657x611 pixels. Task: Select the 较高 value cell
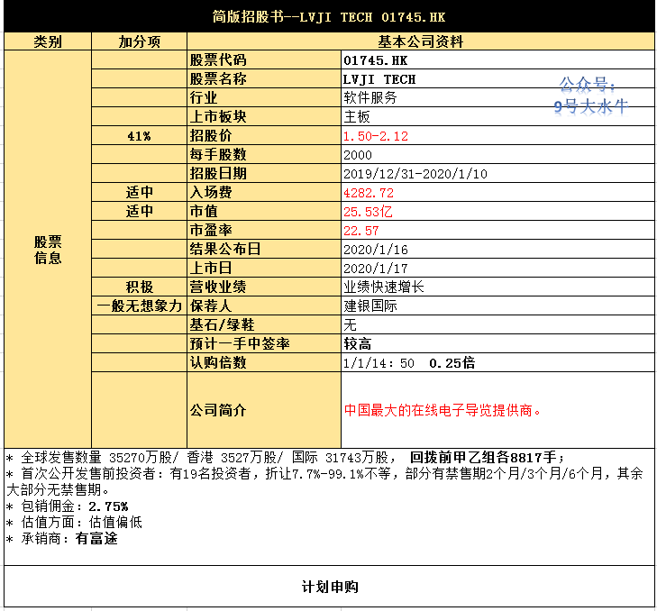(x=497, y=343)
